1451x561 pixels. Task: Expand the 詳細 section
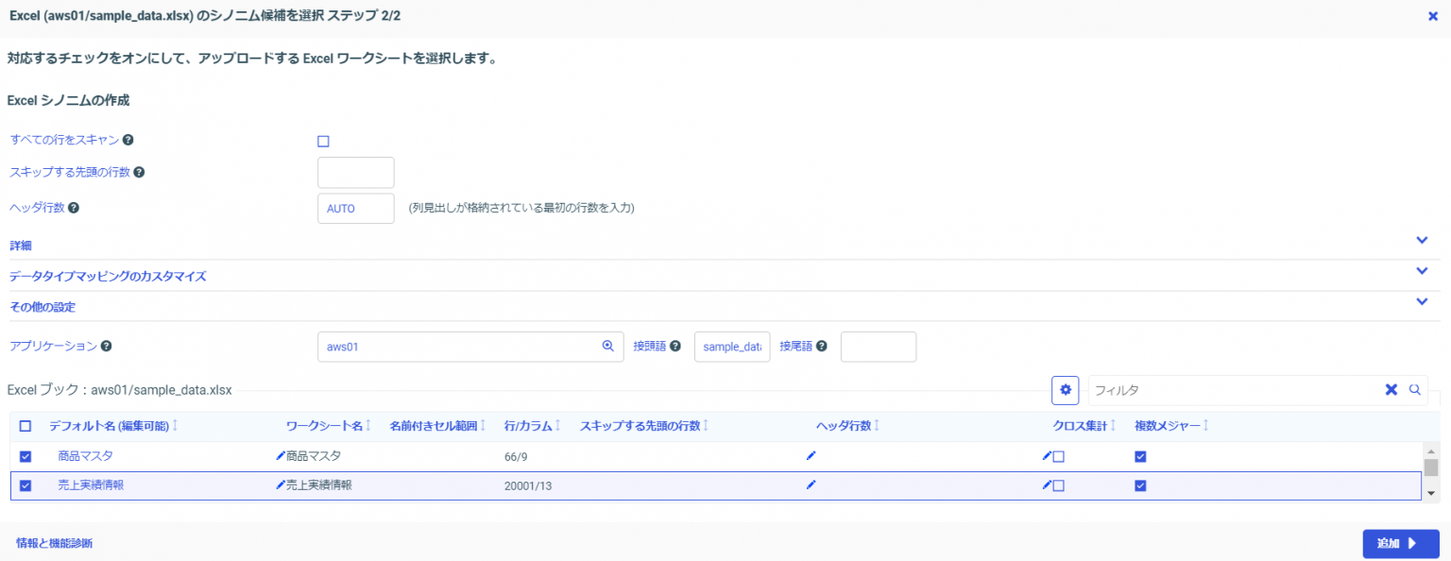(x=1422, y=240)
